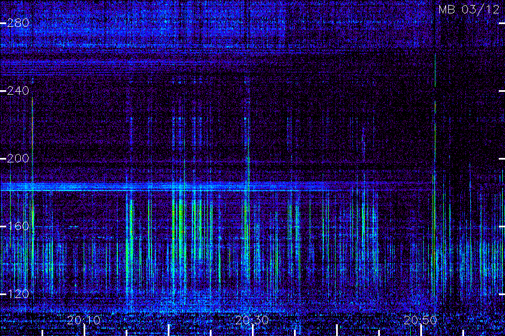Click the 20:50 time axis label
The height and width of the screenshot is (336, 505).
[x=420, y=320]
